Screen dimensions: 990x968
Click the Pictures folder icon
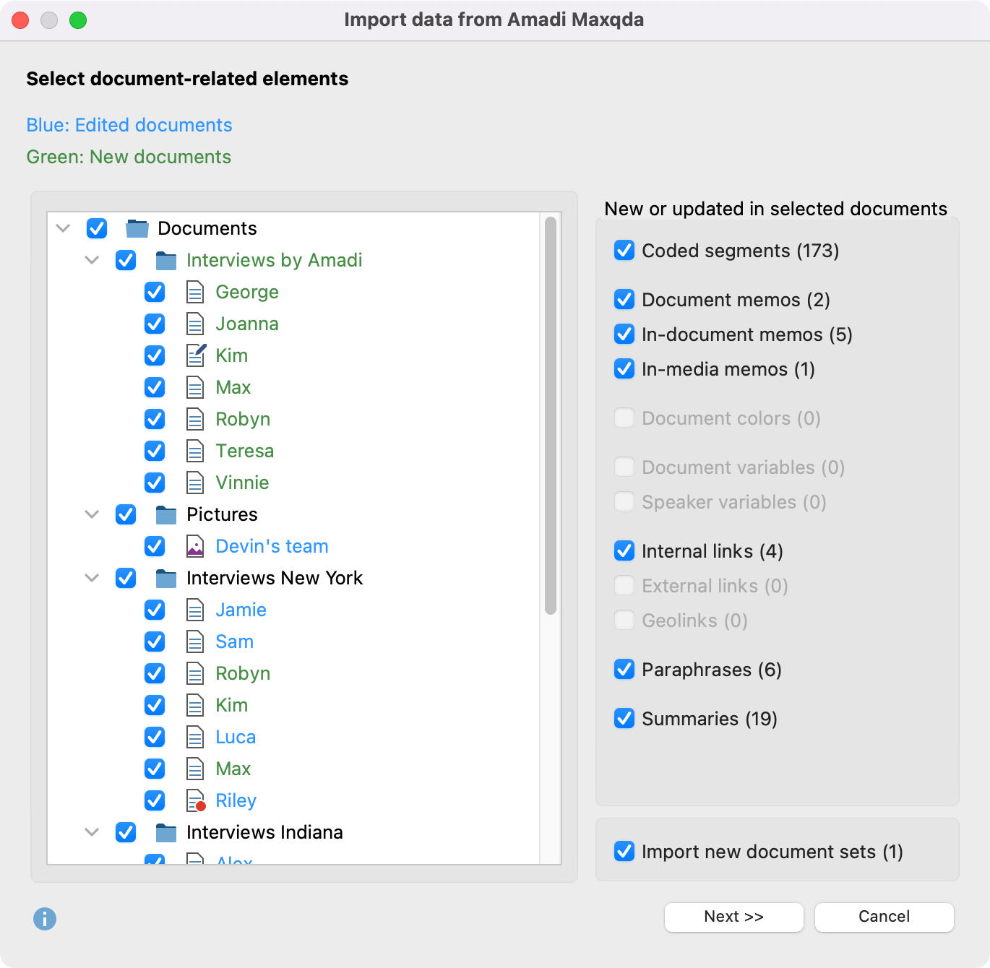click(x=165, y=514)
